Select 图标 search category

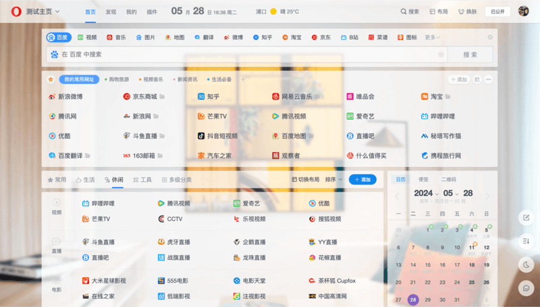point(407,38)
